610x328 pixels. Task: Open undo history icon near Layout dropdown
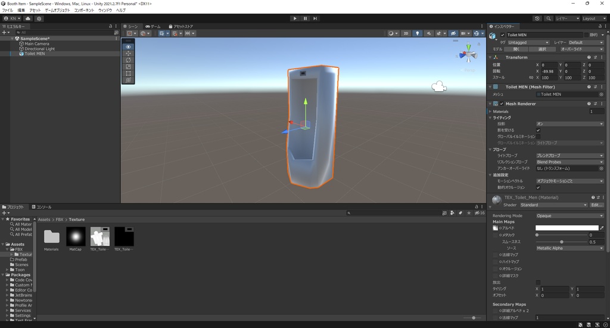(x=537, y=18)
